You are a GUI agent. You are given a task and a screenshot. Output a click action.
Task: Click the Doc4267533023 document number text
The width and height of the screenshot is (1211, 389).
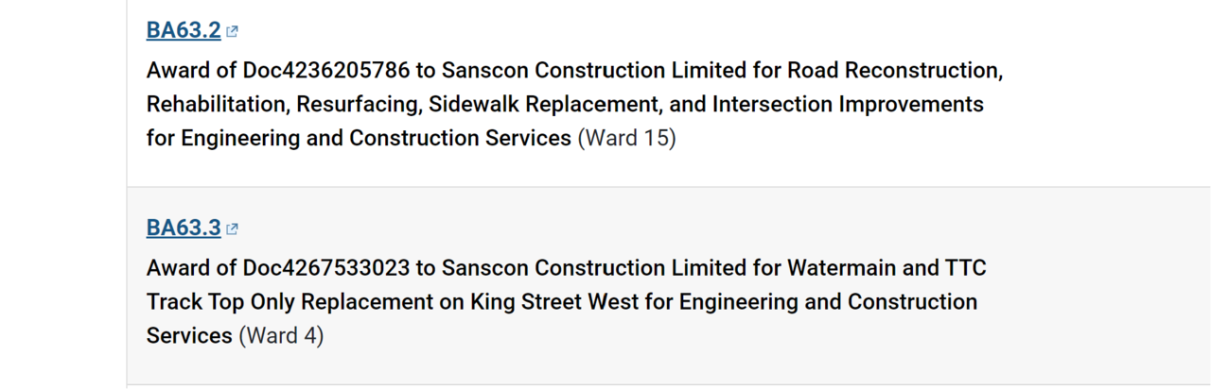(325, 267)
